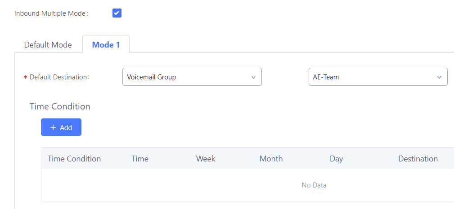The height and width of the screenshot is (209, 454).
Task: Click the plus icon inside Add button
Action: 53,127
